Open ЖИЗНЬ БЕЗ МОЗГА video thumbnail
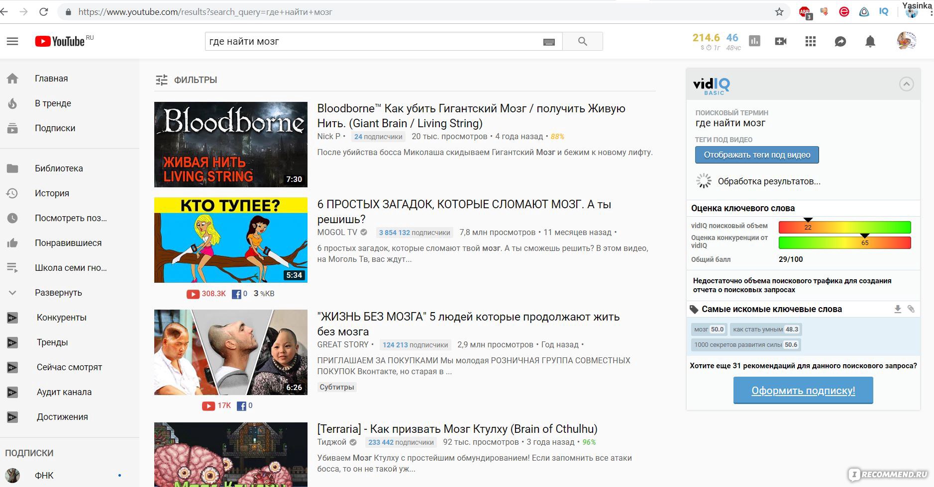This screenshot has width=934, height=487. pyautogui.click(x=231, y=352)
